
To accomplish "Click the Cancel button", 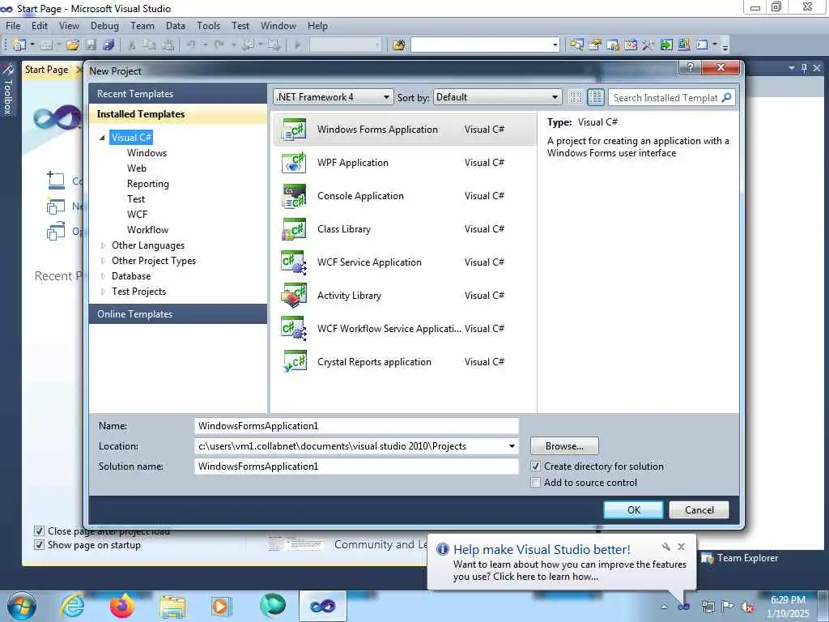I will pos(699,510).
